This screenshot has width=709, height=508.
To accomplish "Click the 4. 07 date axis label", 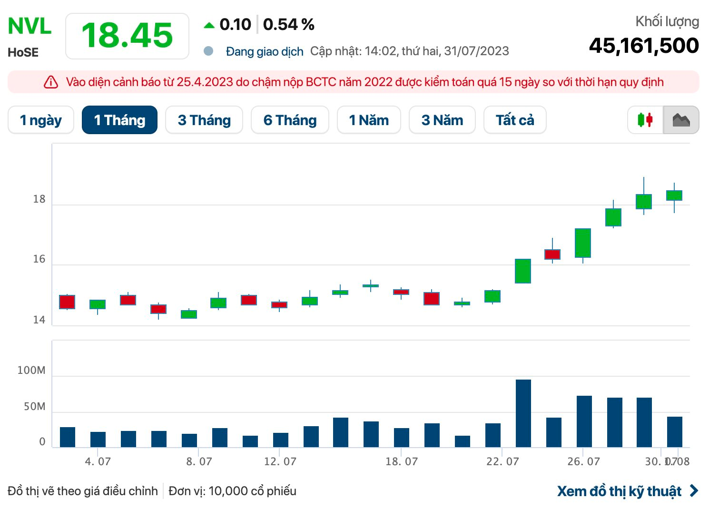I will tap(98, 461).
